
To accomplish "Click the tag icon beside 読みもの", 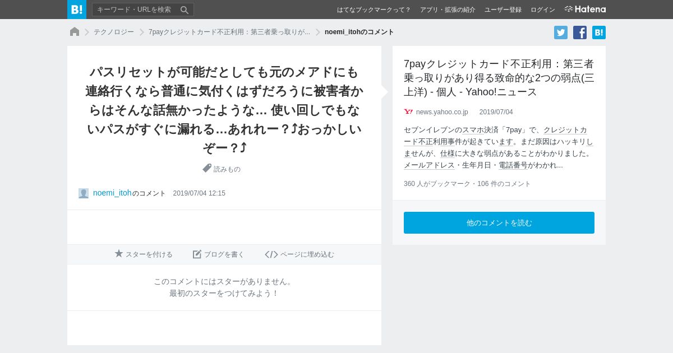I will [x=207, y=168].
